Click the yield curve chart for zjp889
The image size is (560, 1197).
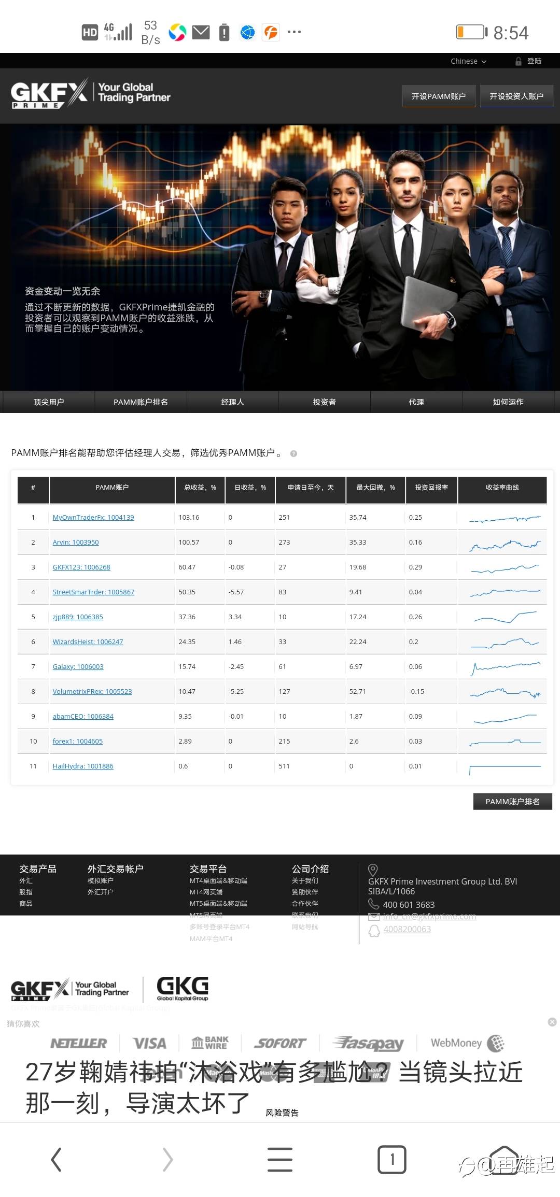point(505,617)
